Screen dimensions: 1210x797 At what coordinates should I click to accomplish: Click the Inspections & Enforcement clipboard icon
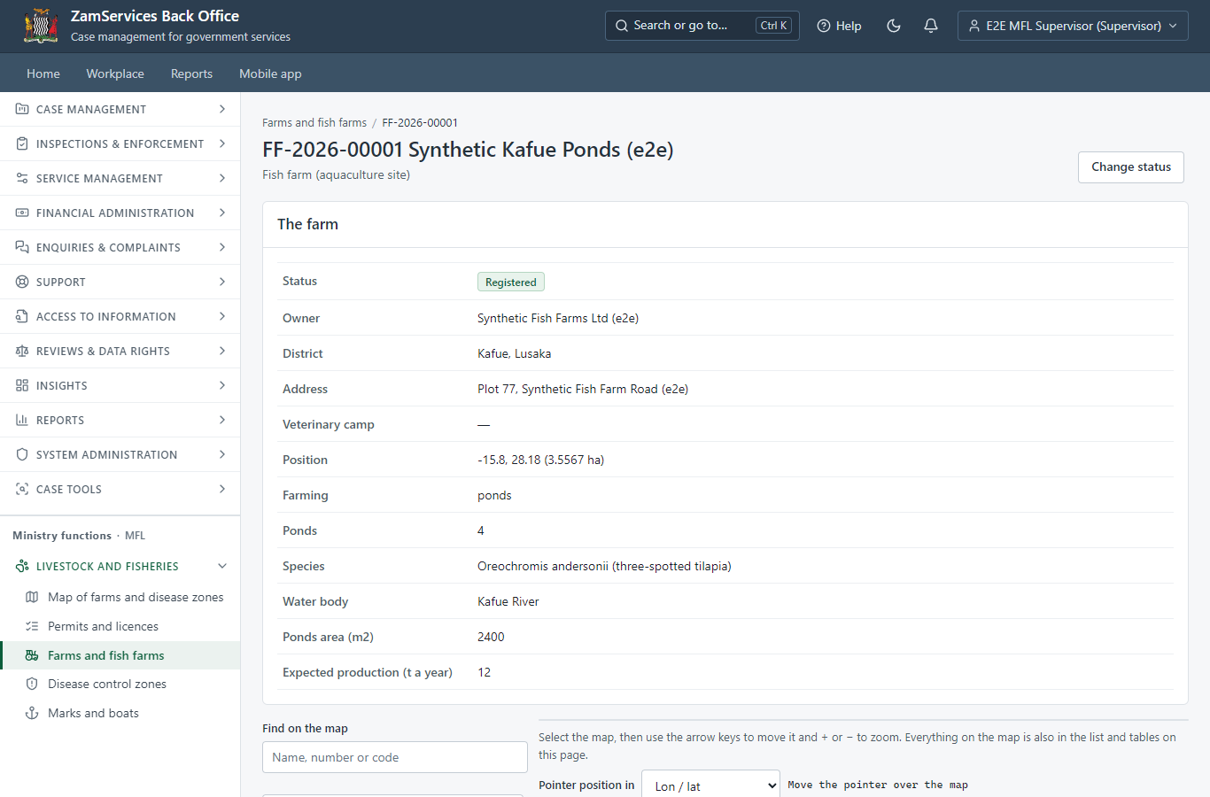tap(22, 143)
